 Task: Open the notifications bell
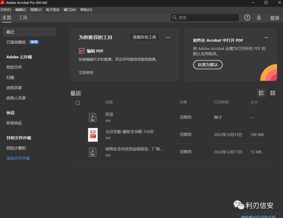click(259, 18)
